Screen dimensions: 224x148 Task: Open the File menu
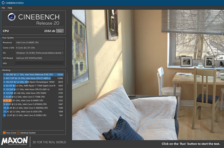coord(3,8)
